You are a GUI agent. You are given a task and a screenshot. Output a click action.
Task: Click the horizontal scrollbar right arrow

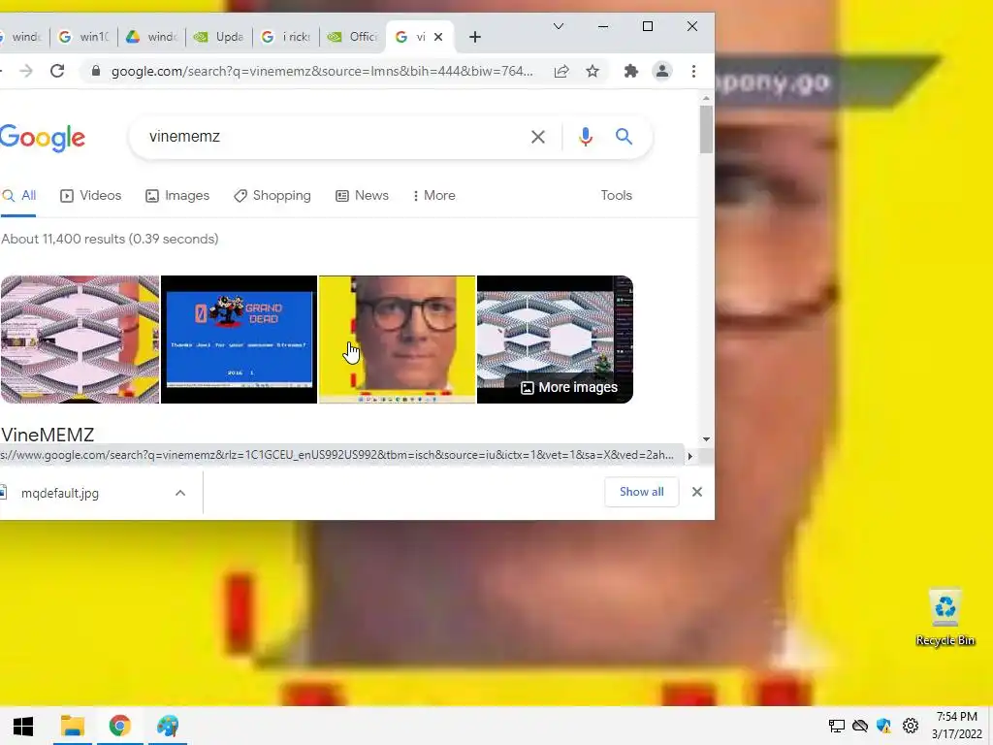coord(690,456)
